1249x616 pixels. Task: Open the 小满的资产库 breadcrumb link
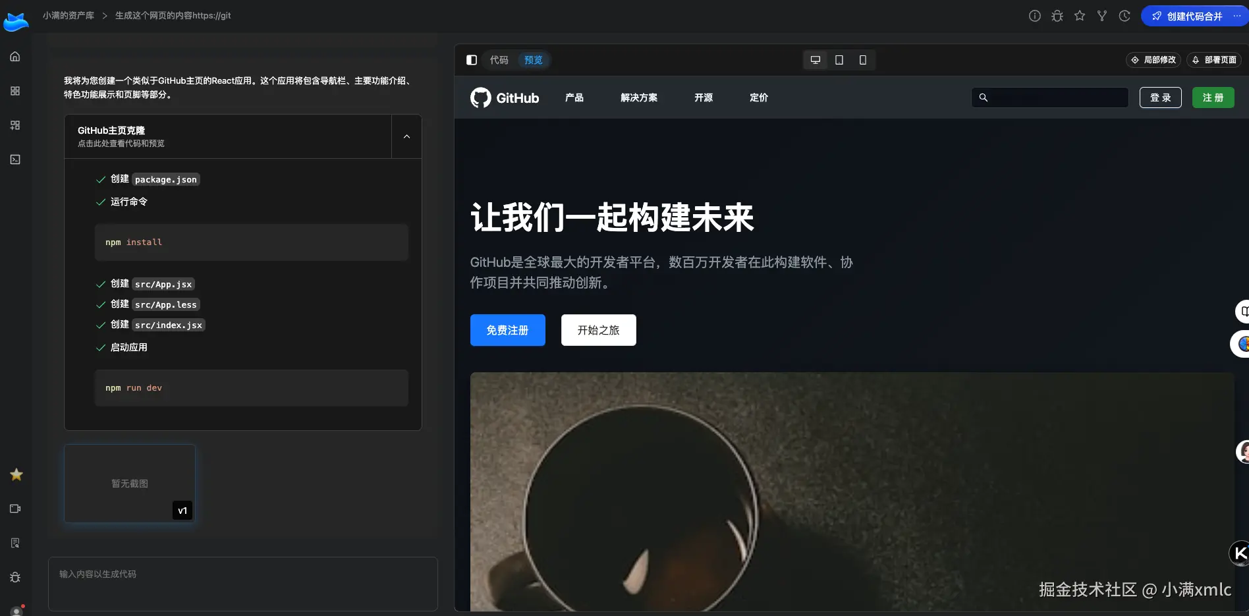pos(69,15)
